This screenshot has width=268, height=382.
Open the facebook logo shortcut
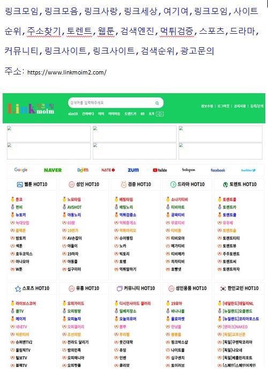[x=218, y=170]
